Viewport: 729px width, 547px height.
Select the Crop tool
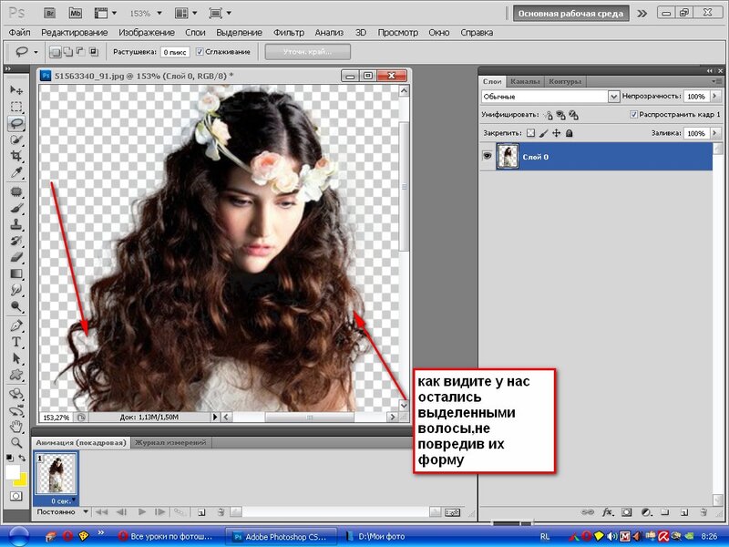(x=16, y=156)
